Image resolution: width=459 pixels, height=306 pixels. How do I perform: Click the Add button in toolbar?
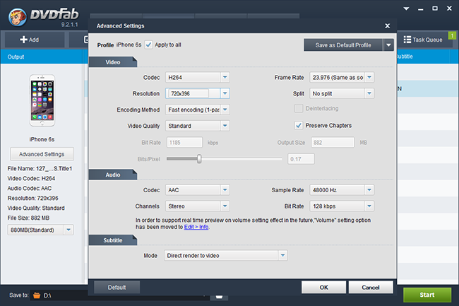click(35, 40)
